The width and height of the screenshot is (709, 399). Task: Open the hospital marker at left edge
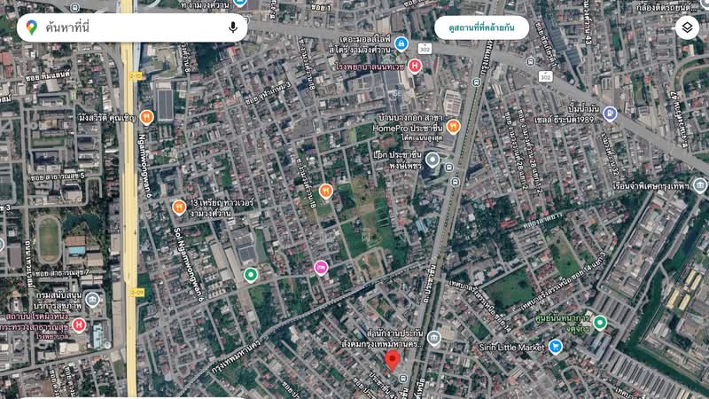pos(79,325)
